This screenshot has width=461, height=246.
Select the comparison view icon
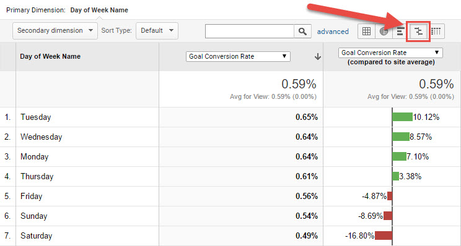click(x=418, y=31)
